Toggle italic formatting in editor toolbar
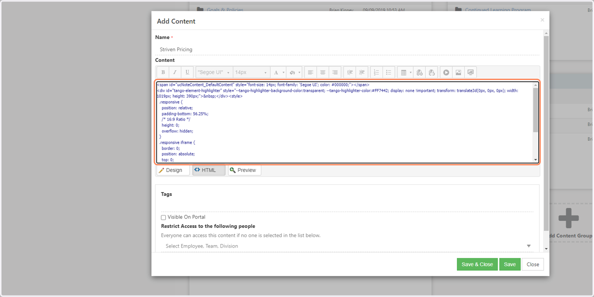The width and height of the screenshot is (594, 297). (x=175, y=73)
